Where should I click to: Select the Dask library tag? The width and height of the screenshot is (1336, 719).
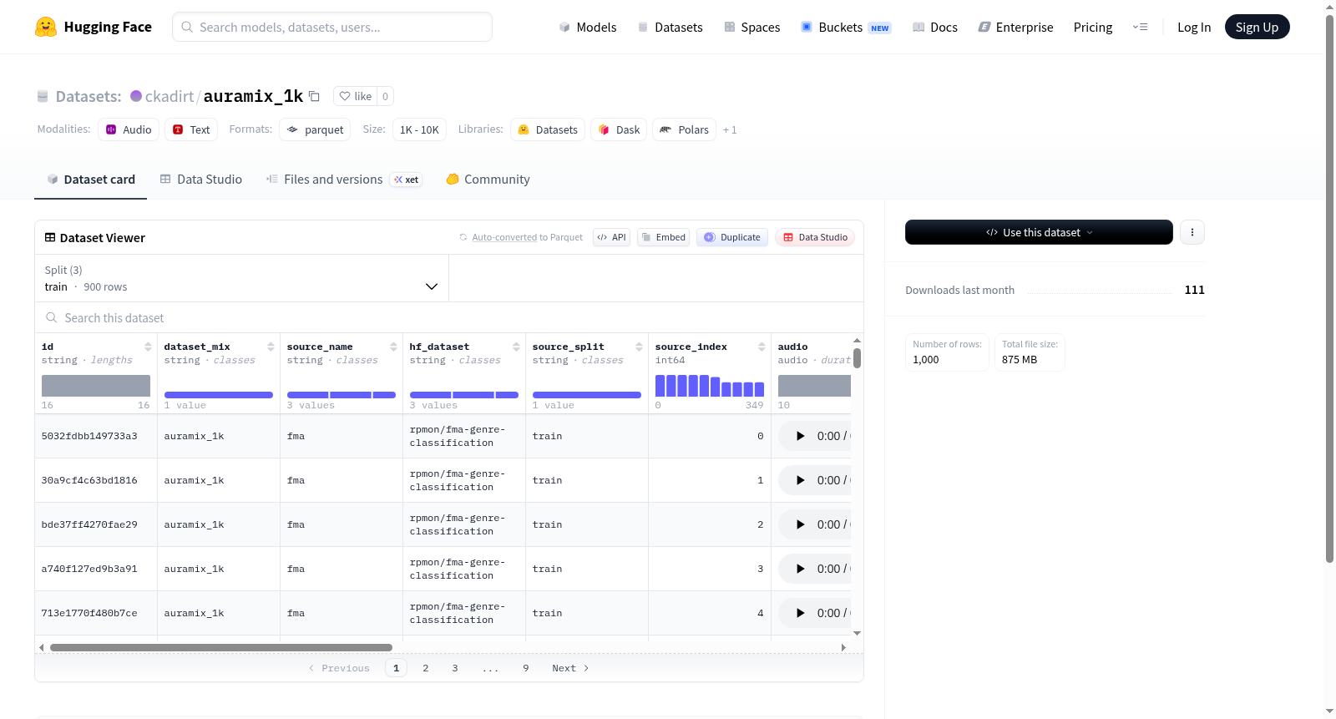[x=619, y=129]
